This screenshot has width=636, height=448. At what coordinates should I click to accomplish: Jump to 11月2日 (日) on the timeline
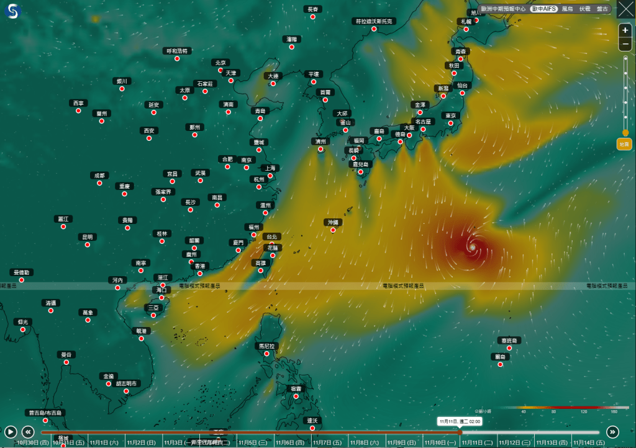tap(137, 442)
